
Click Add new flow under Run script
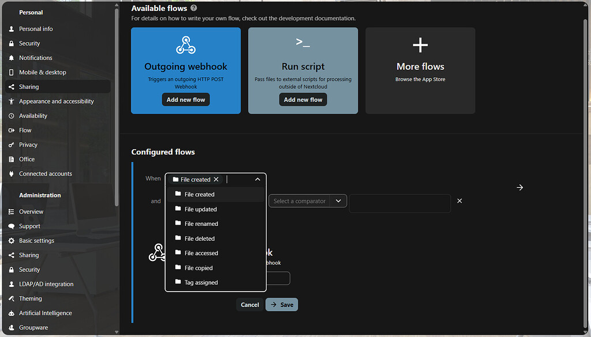click(x=302, y=99)
